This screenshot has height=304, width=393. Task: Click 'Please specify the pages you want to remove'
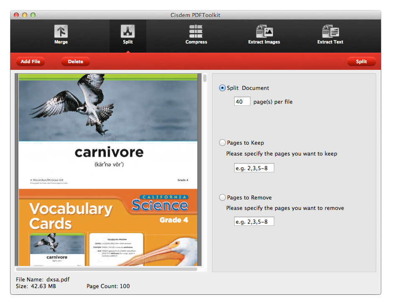(x=285, y=208)
